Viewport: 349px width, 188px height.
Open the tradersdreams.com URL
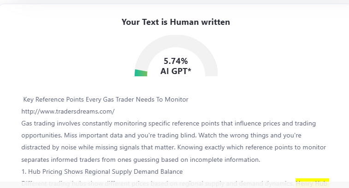pyautogui.click(x=68, y=111)
